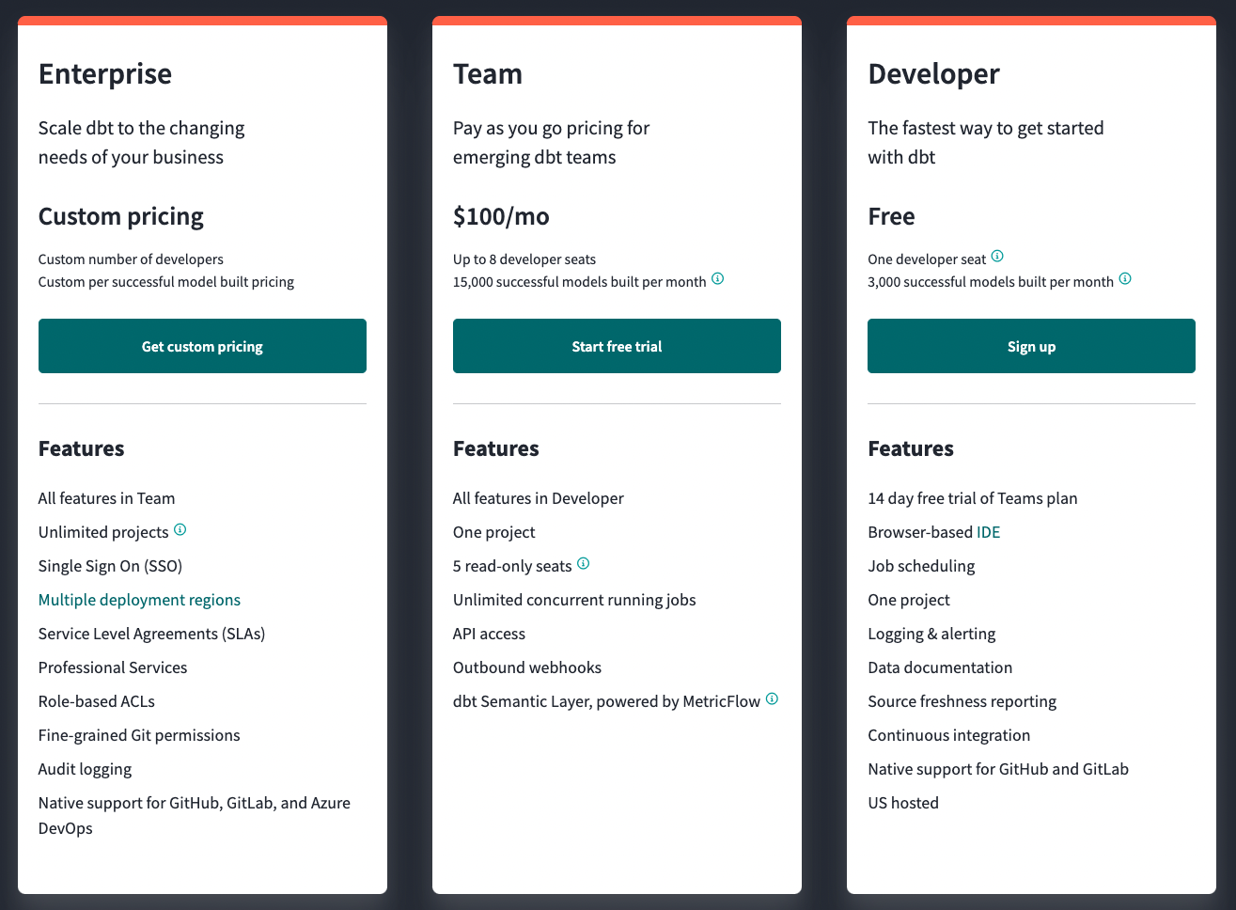
Task: Sign up for the Developer plan
Action: (x=1031, y=346)
